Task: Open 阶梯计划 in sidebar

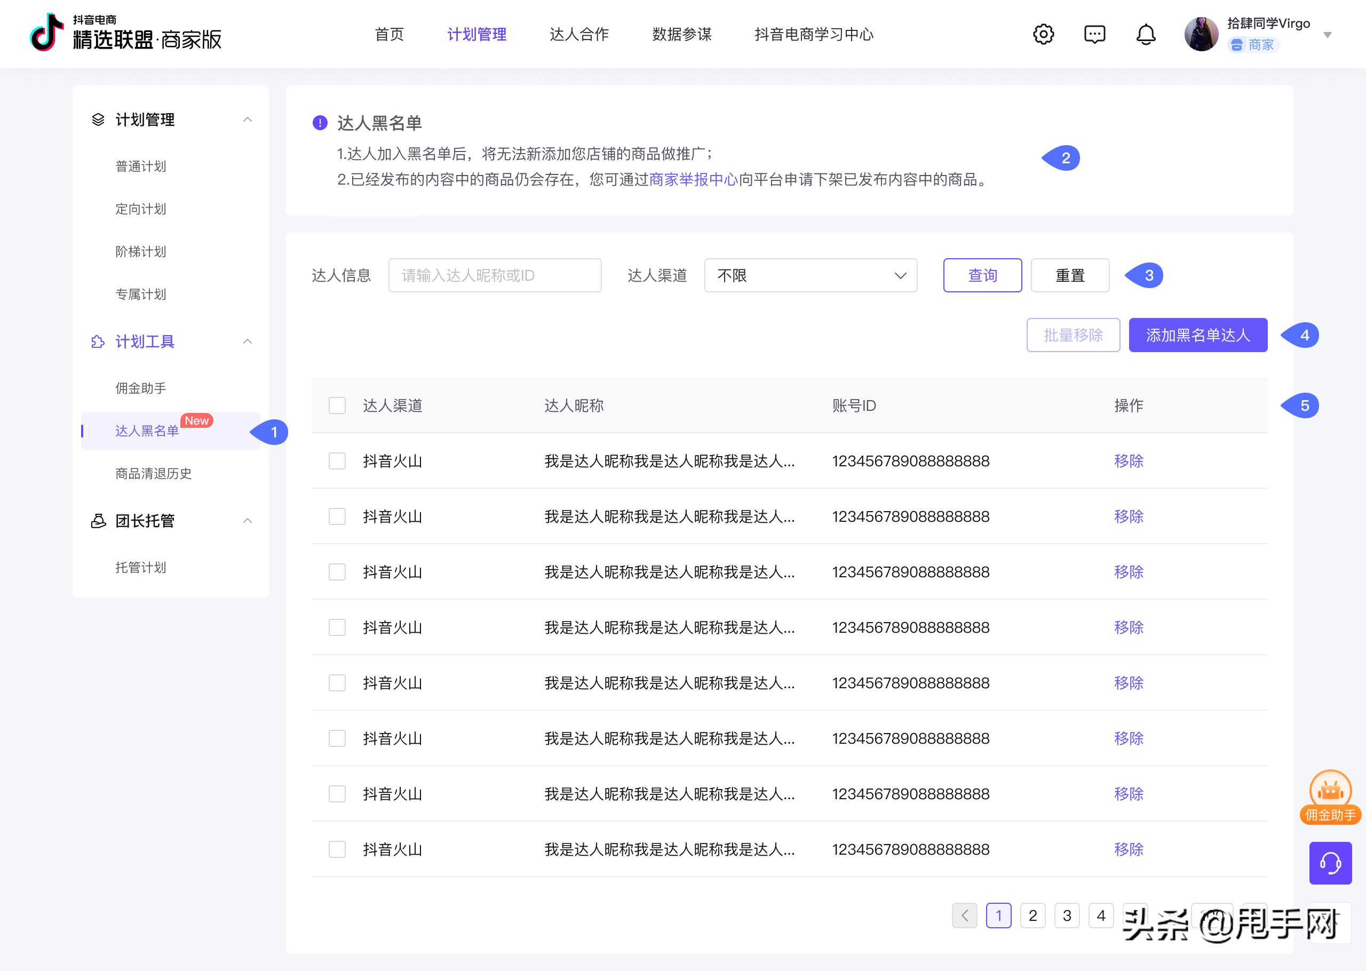Action: tap(140, 252)
